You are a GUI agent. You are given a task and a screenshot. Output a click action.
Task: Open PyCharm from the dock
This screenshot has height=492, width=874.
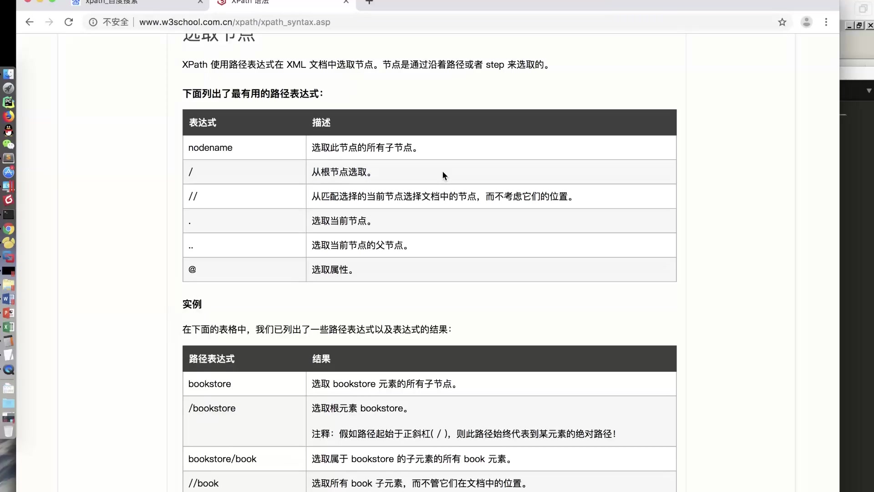(9, 102)
